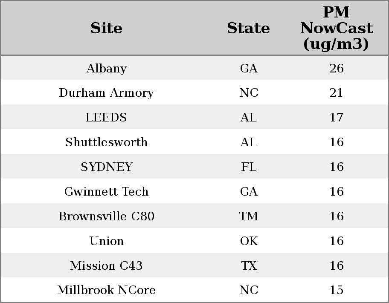The height and width of the screenshot is (303, 389).
Task: Click the State column header
Action: (x=249, y=28)
